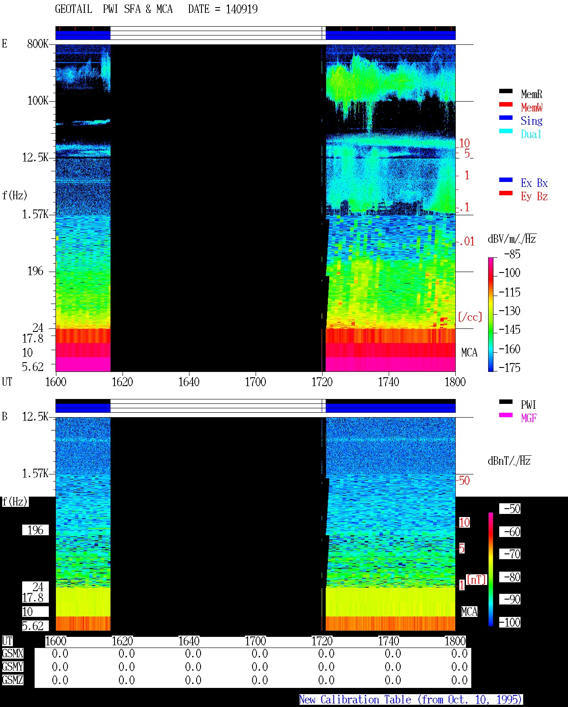Click the Ey Bz legend label

coord(534,196)
